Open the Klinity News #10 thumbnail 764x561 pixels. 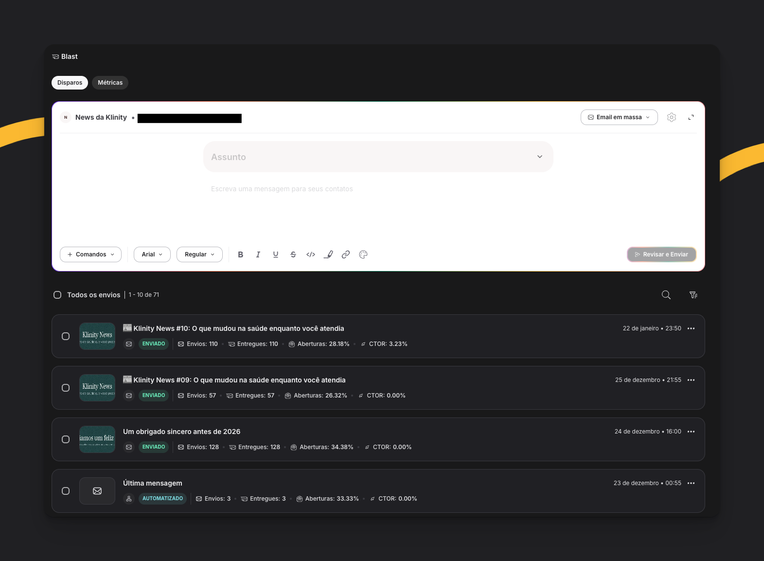tap(97, 336)
